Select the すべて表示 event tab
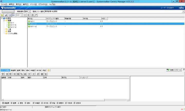 (5, 70)
